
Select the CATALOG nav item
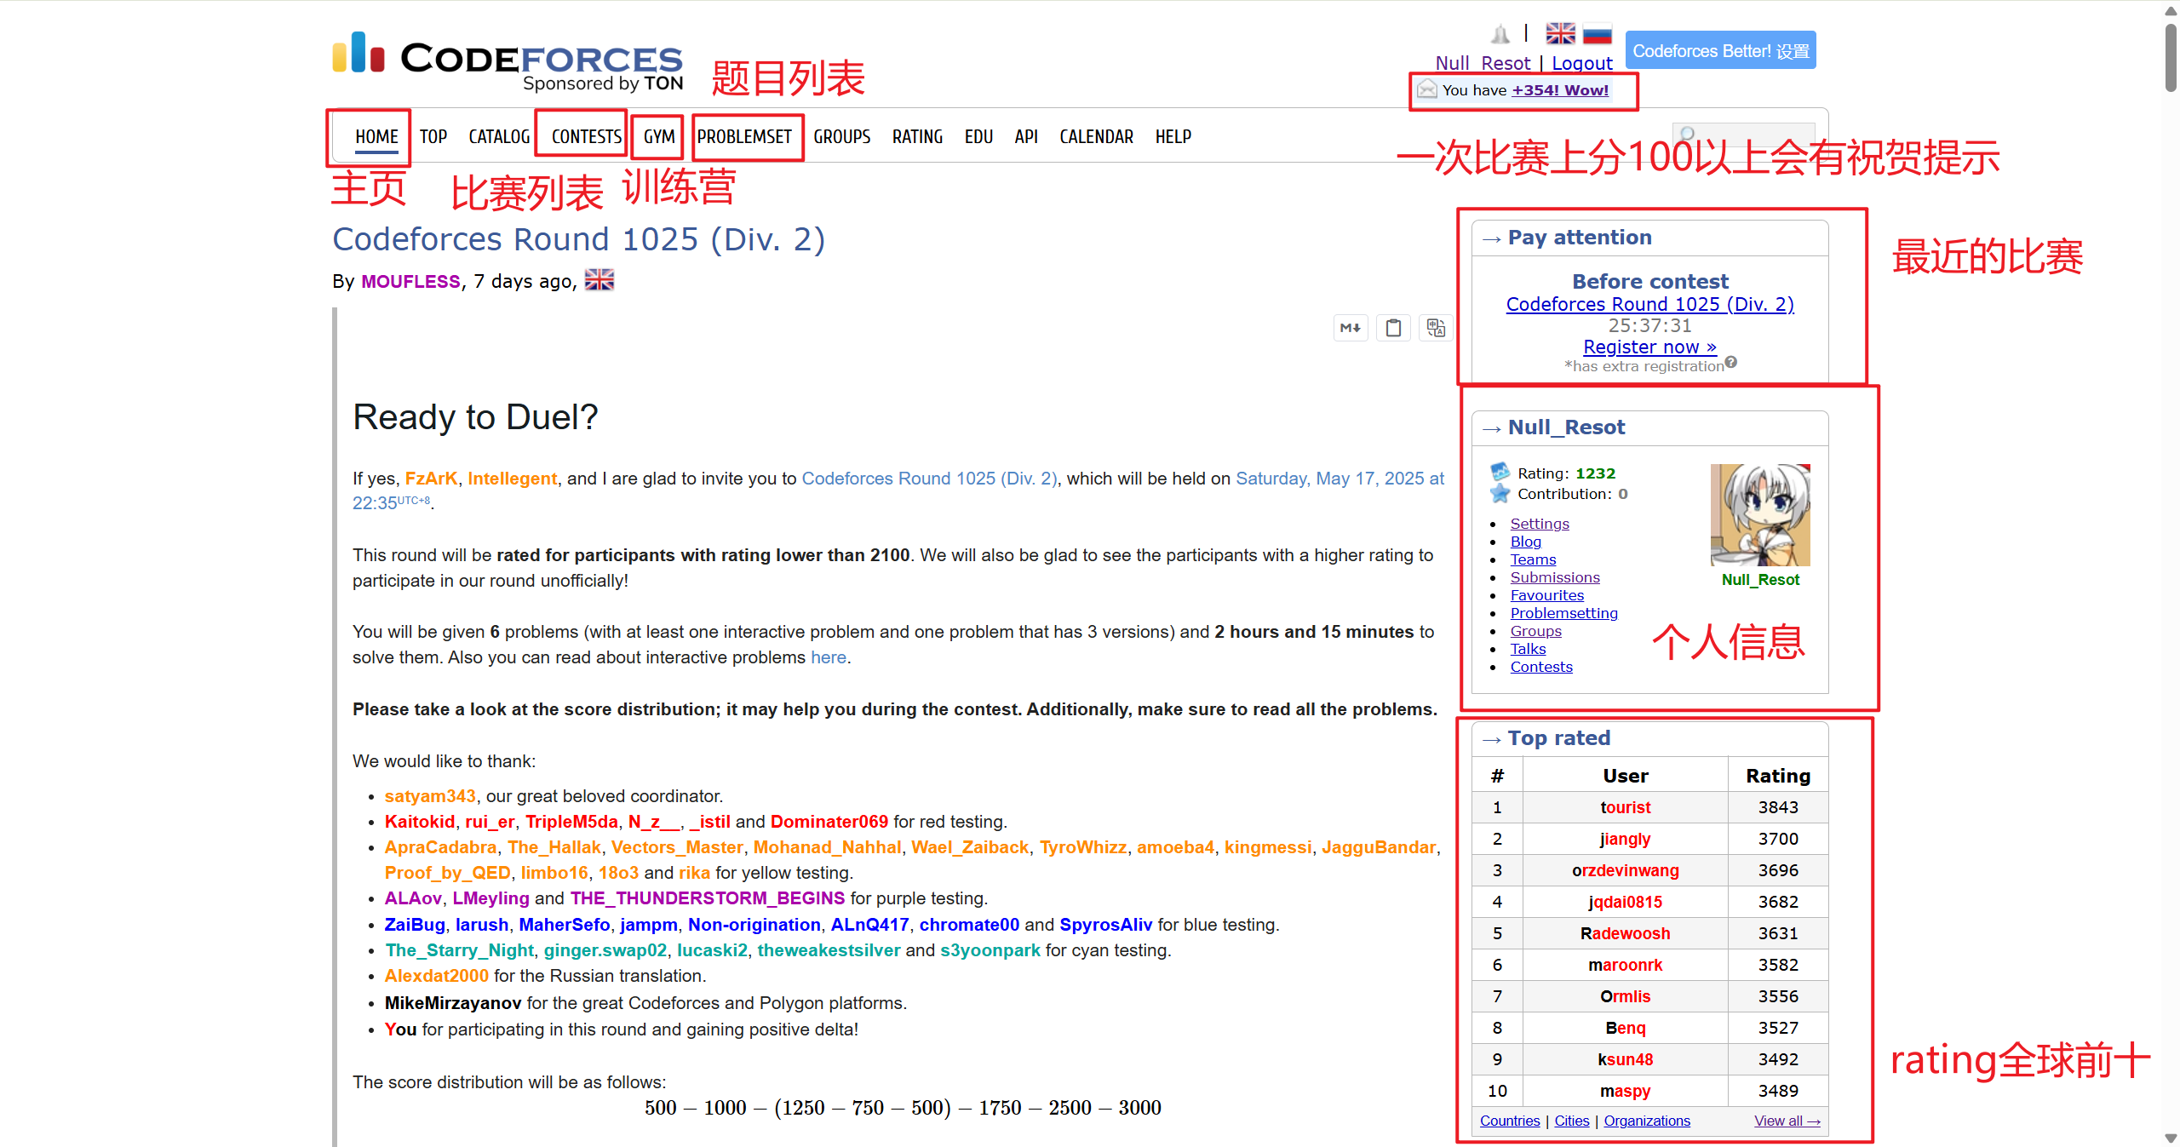(x=498, y=136)
